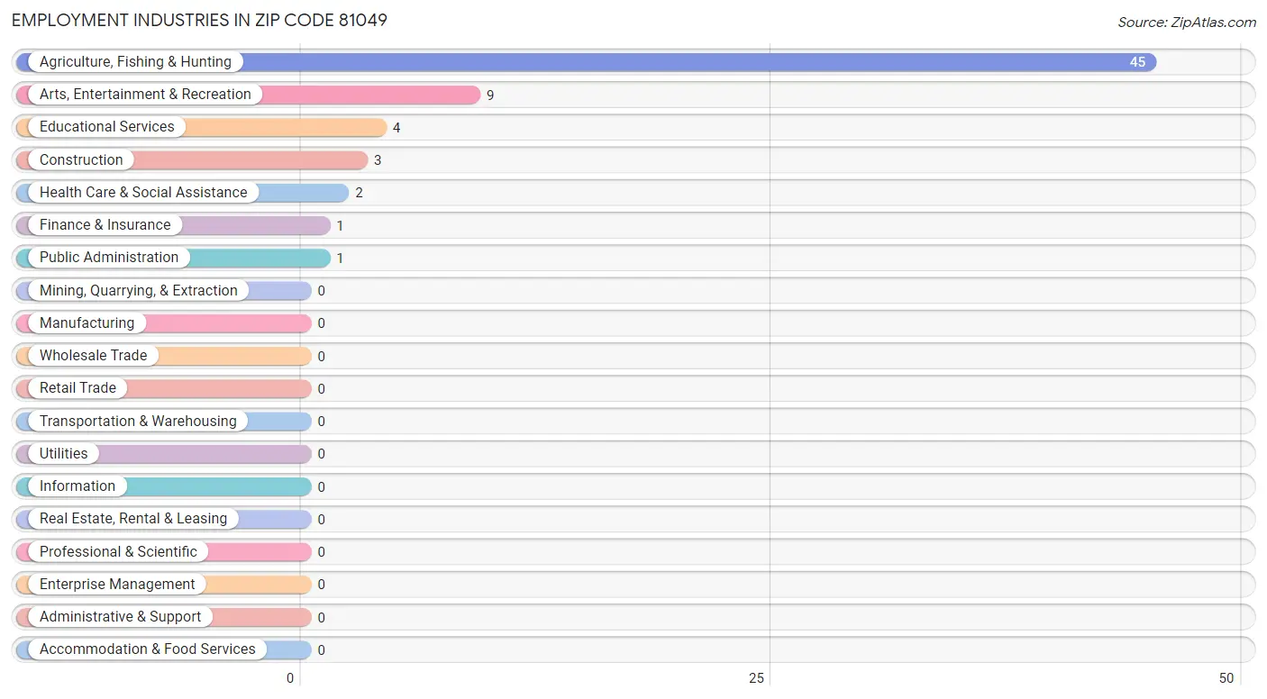Viewport: 1267px width, 699px height.
Task: Click the value 0 beside Information
Action: coord(321,487)
